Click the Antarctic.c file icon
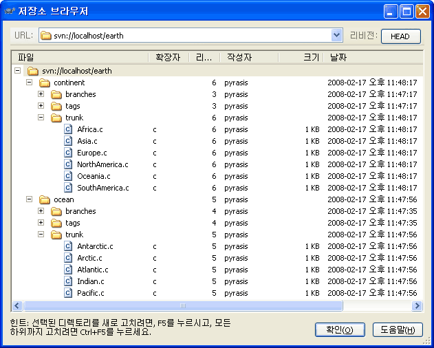Image resolution: width=434 pixels, height=348 pixels. 69,246
